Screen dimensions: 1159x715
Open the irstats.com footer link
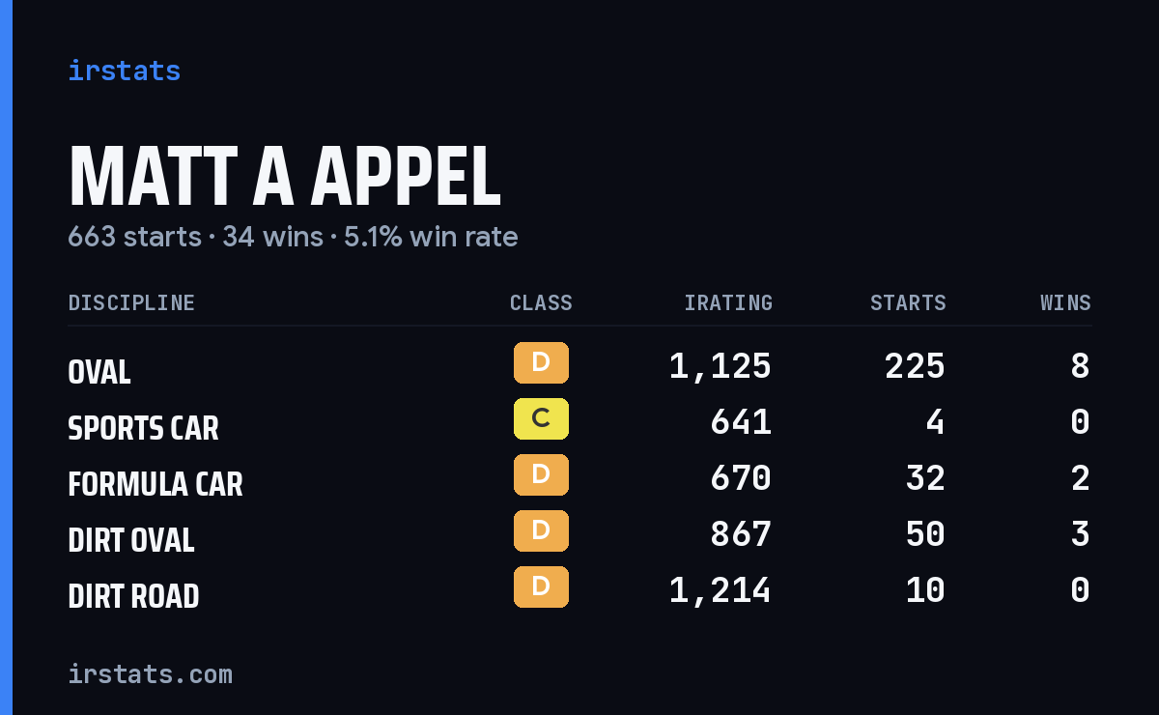tap(150, 673)
